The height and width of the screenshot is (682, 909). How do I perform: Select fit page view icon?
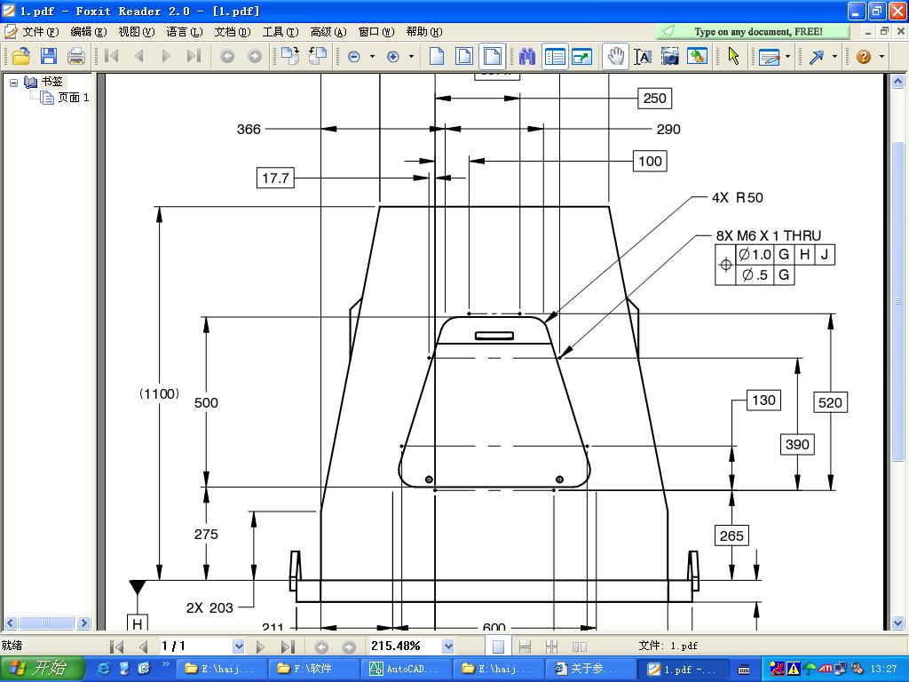click(x=464, y=56)
